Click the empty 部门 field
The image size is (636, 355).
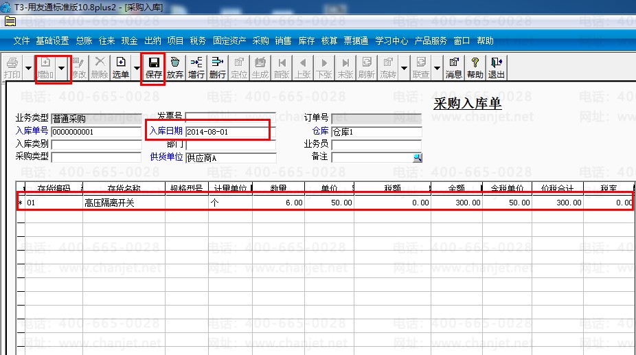pyautogui.click(x=230, y=145)
